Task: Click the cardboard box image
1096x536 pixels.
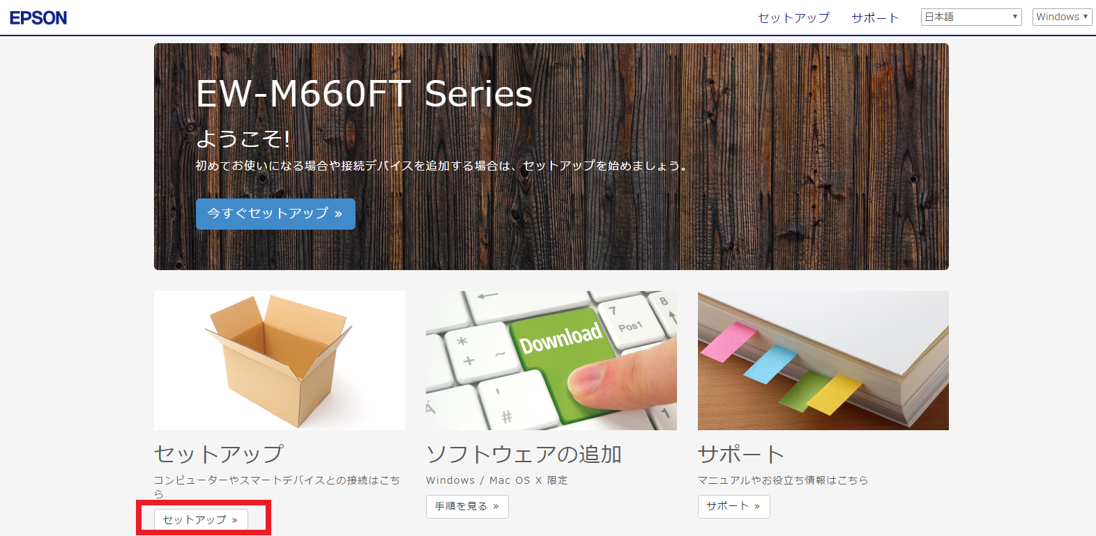Action: (x=280, y=361)
